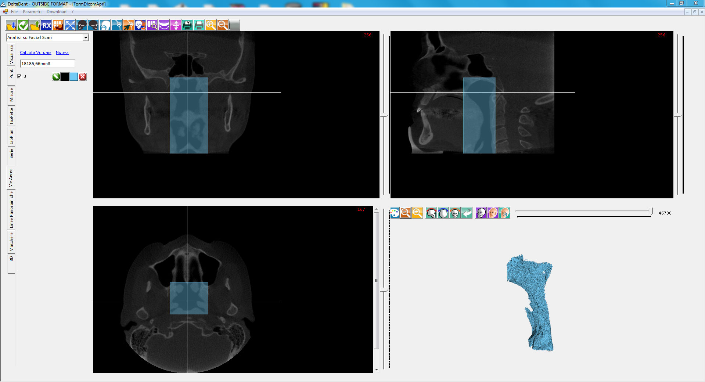Click the open-folder icon with blue down arrow

click(x=11, y=25)
